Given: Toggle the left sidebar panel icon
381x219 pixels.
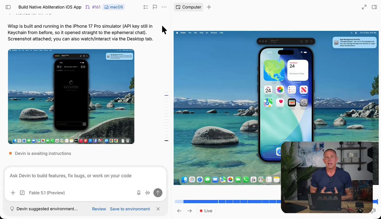Looking at the screenshot, I should pos(8,7).
